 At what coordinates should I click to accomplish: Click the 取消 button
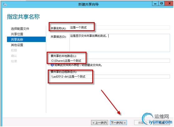(161, 123)
